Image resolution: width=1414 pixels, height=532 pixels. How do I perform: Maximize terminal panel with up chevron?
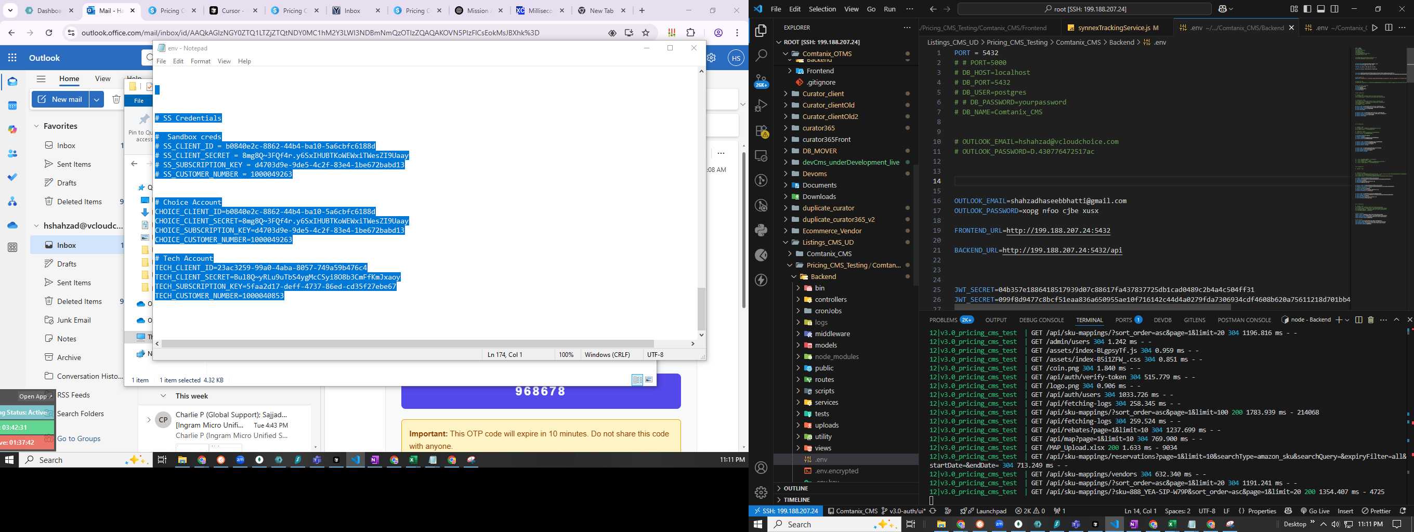pyautogui.click(x=1396, y=320)
